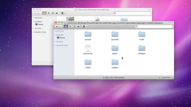Screen dimensions: 191x107
Task: Click the AssaultCube window toolbar toggle pill button
Action: point(149,10)
